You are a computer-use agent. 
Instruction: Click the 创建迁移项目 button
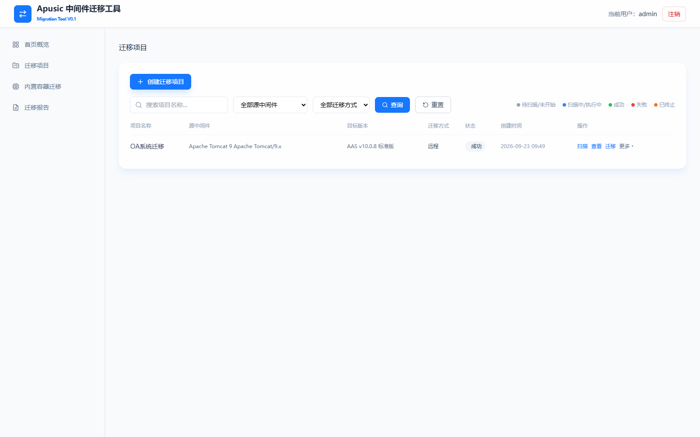tap(161, 82)
